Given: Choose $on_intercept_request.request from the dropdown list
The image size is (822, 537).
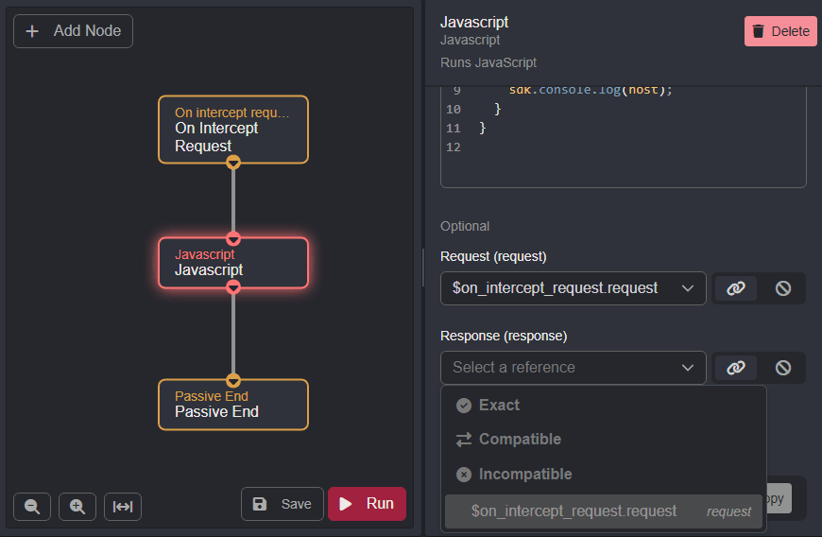Looking at the screenshot, I should click(x=604, y=511).
